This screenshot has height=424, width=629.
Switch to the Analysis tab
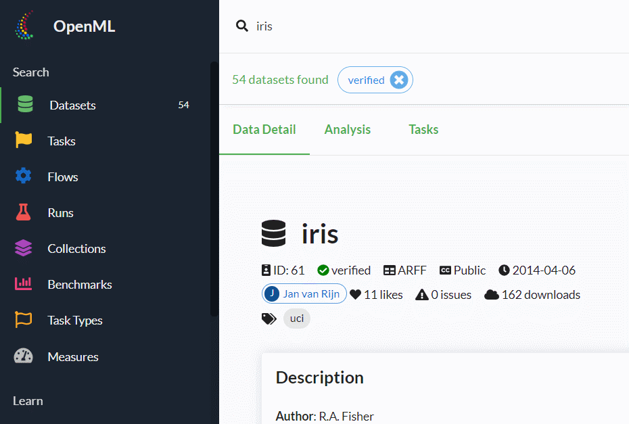(348, 130)
